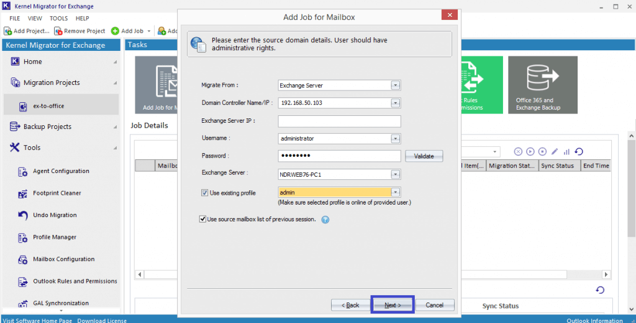Open the job report chart icon
The width and height of the screenshot is (636, 323).
tap(566, 152)
